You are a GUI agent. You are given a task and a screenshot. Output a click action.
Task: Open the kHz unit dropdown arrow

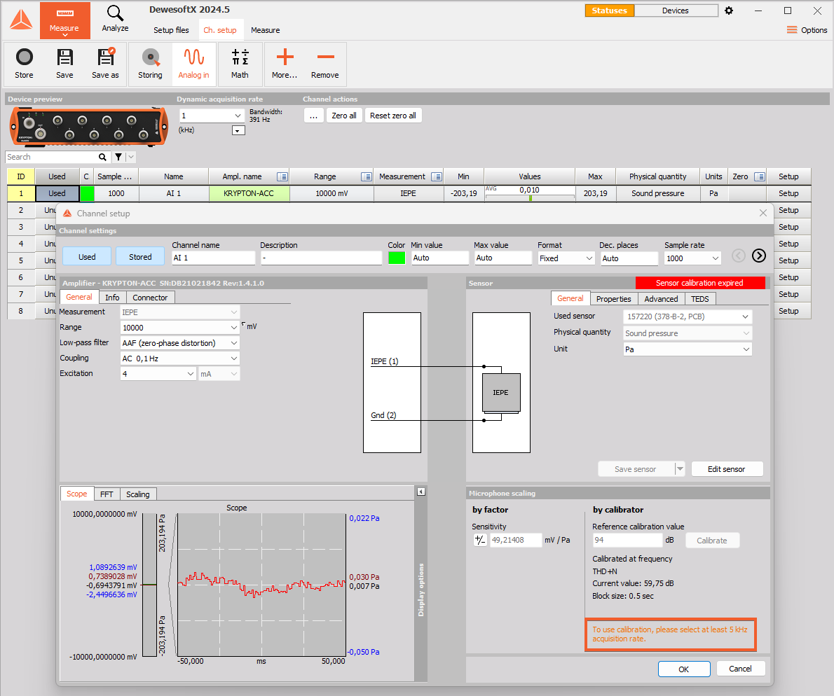pyautogui.click(x=239, y=131)
